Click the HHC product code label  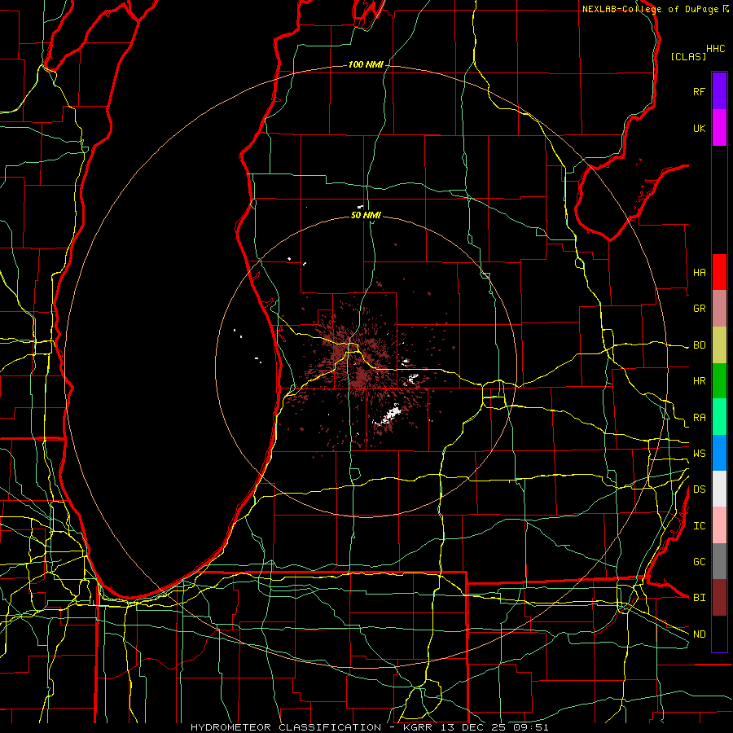pos(715,49)
